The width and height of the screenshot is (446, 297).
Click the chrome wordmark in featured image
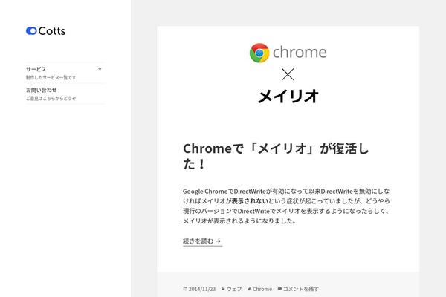300,52
